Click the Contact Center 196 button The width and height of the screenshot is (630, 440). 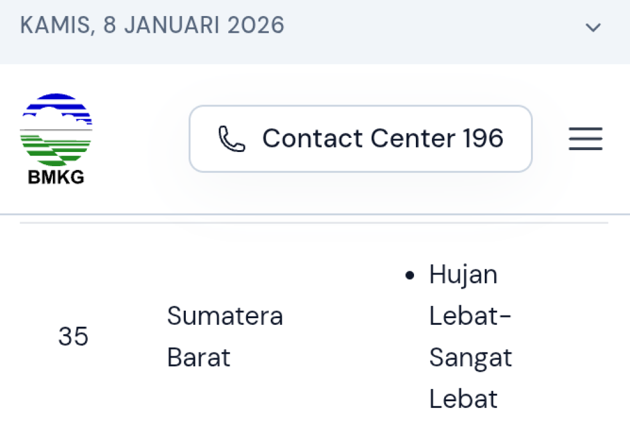[x=361, y=138]
